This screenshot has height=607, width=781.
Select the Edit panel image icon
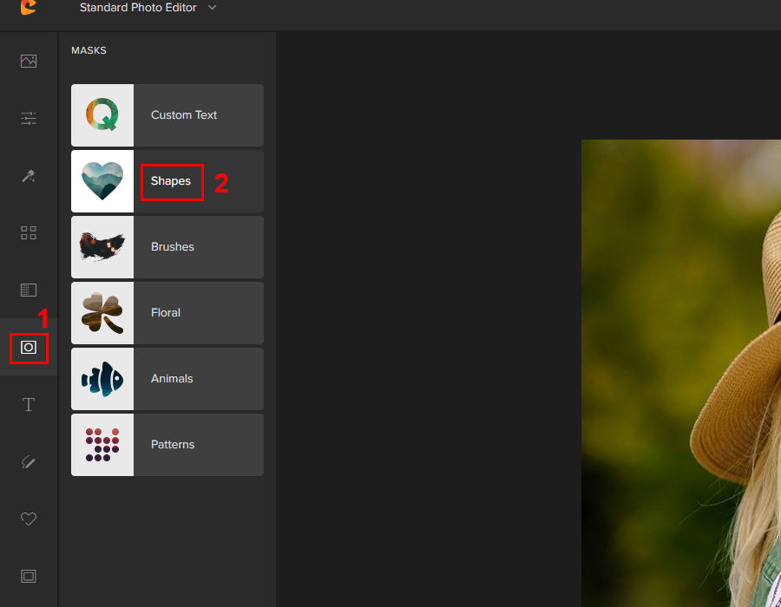point(29,61)
